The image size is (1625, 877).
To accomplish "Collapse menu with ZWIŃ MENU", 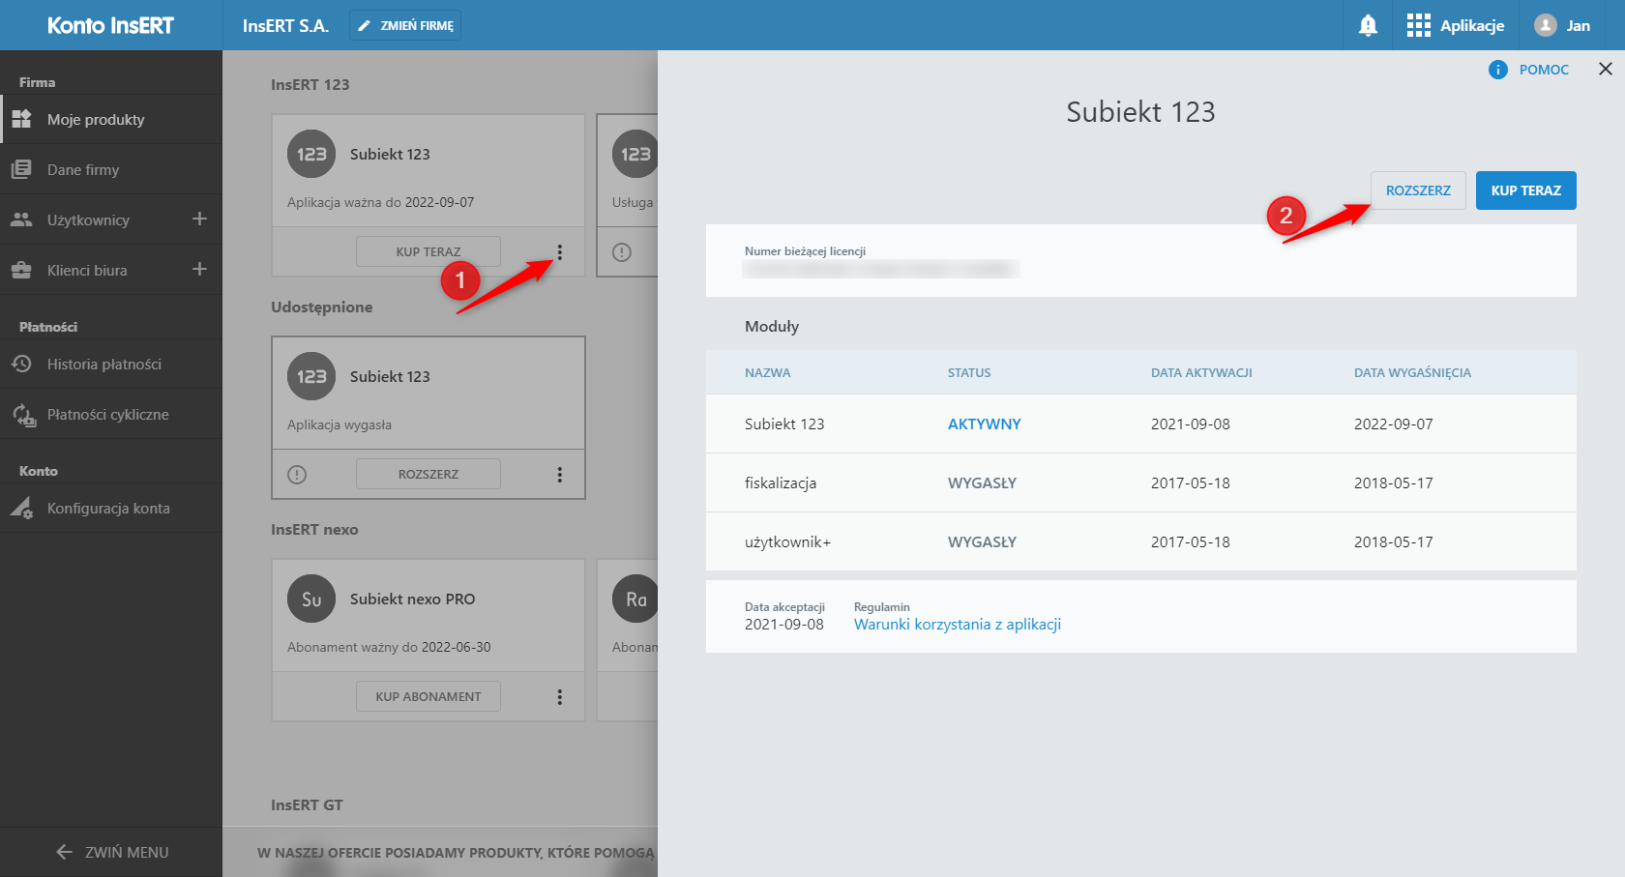I will 111,852.
